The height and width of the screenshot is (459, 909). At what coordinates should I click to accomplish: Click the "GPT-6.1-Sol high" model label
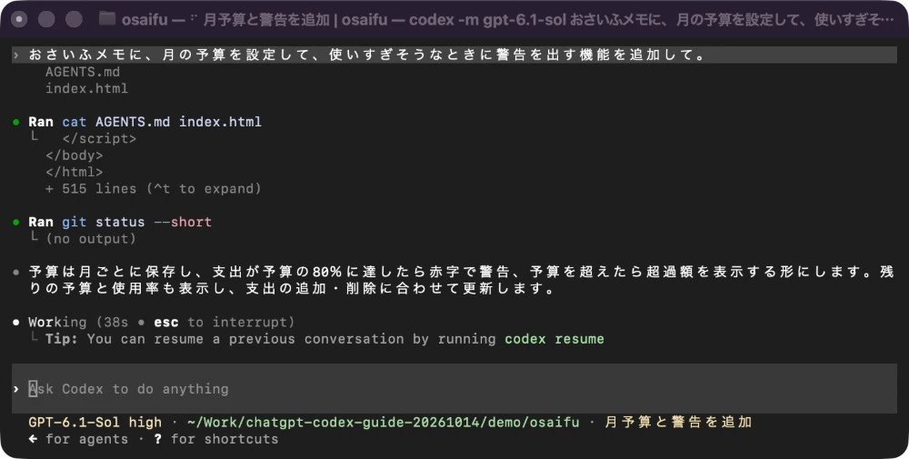(x=96, y=423)
